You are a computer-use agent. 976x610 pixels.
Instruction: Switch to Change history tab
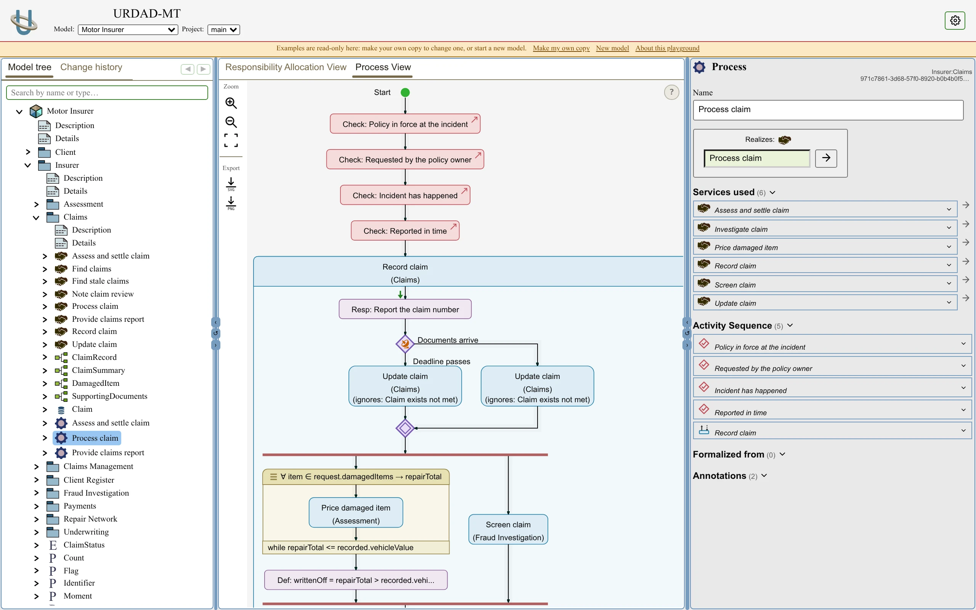(91, 67)
